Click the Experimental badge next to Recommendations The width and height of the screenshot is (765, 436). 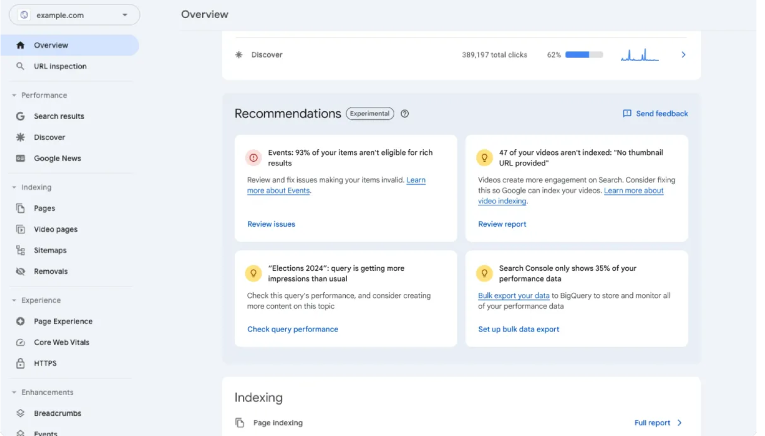coord(370,114)
